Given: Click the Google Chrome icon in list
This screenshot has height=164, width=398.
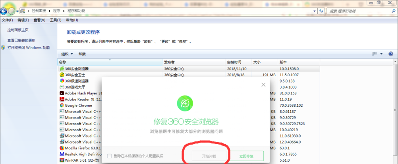Looking at the screenshot, I should (x=62, y=106).
